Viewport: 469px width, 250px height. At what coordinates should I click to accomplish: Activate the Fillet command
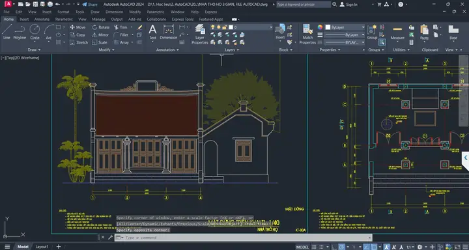[121, 35]
